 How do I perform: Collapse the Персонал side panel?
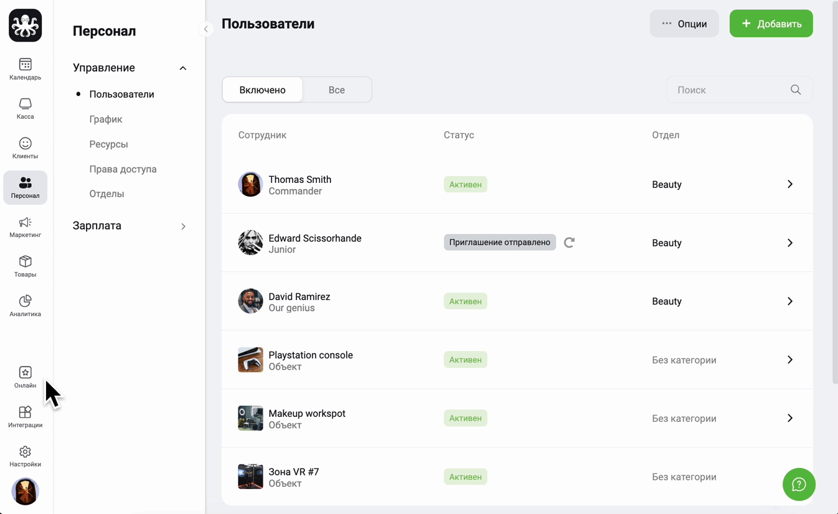tap(206, 29)
